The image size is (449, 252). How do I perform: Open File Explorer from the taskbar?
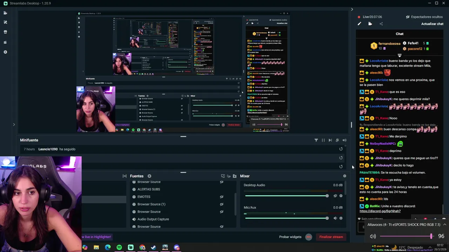click(x=96, y=247)
